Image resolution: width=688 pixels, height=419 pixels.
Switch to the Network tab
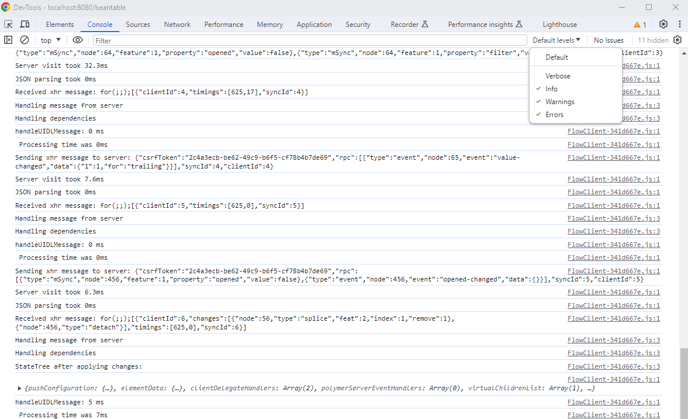tap(177, 25)
